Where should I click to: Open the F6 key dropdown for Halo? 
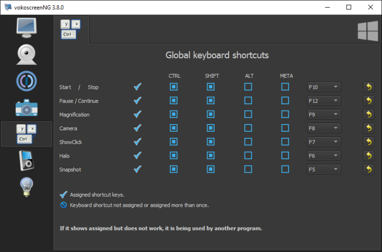pyautogui.click(x=324, y=155)
